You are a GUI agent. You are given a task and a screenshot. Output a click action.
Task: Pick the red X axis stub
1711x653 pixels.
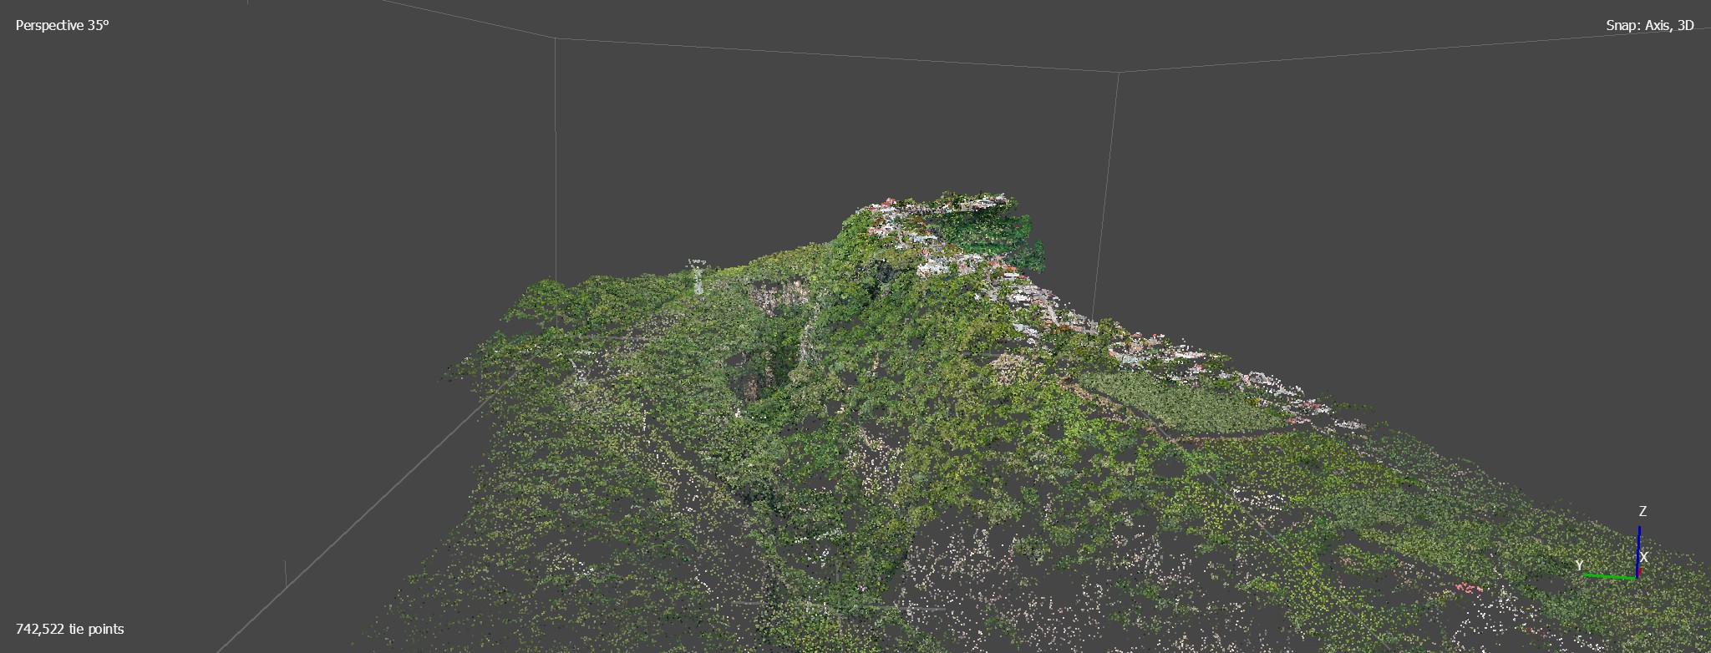pyautogui.click(x=1638, y=573)
